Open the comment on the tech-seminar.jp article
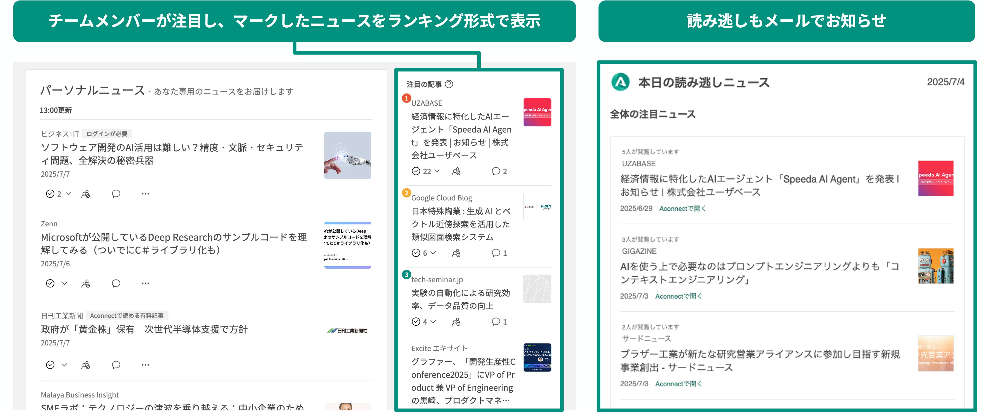Image resolution: width=990 pixels, height=413 pixels. click(x=499, y=321)
